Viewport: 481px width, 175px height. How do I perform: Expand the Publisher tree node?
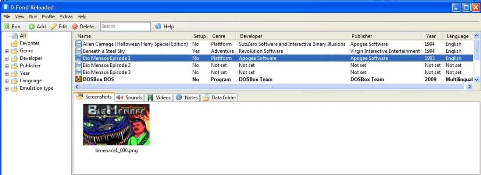pyautogui.click(x=7, y=66)
